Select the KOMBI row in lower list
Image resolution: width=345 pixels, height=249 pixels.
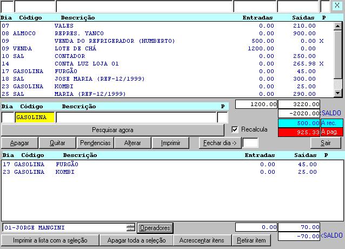point(65,172)
